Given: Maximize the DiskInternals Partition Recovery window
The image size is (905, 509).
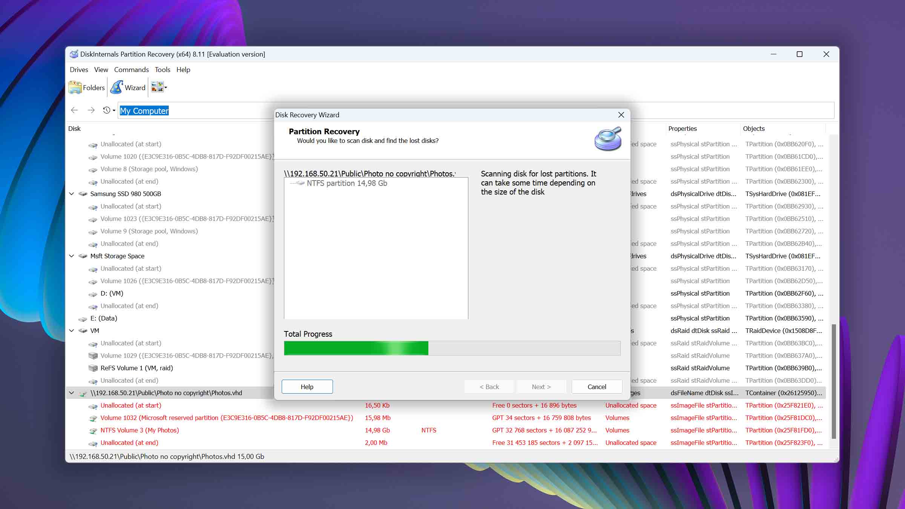Looking at the screenshot, I should pos(799,54).
